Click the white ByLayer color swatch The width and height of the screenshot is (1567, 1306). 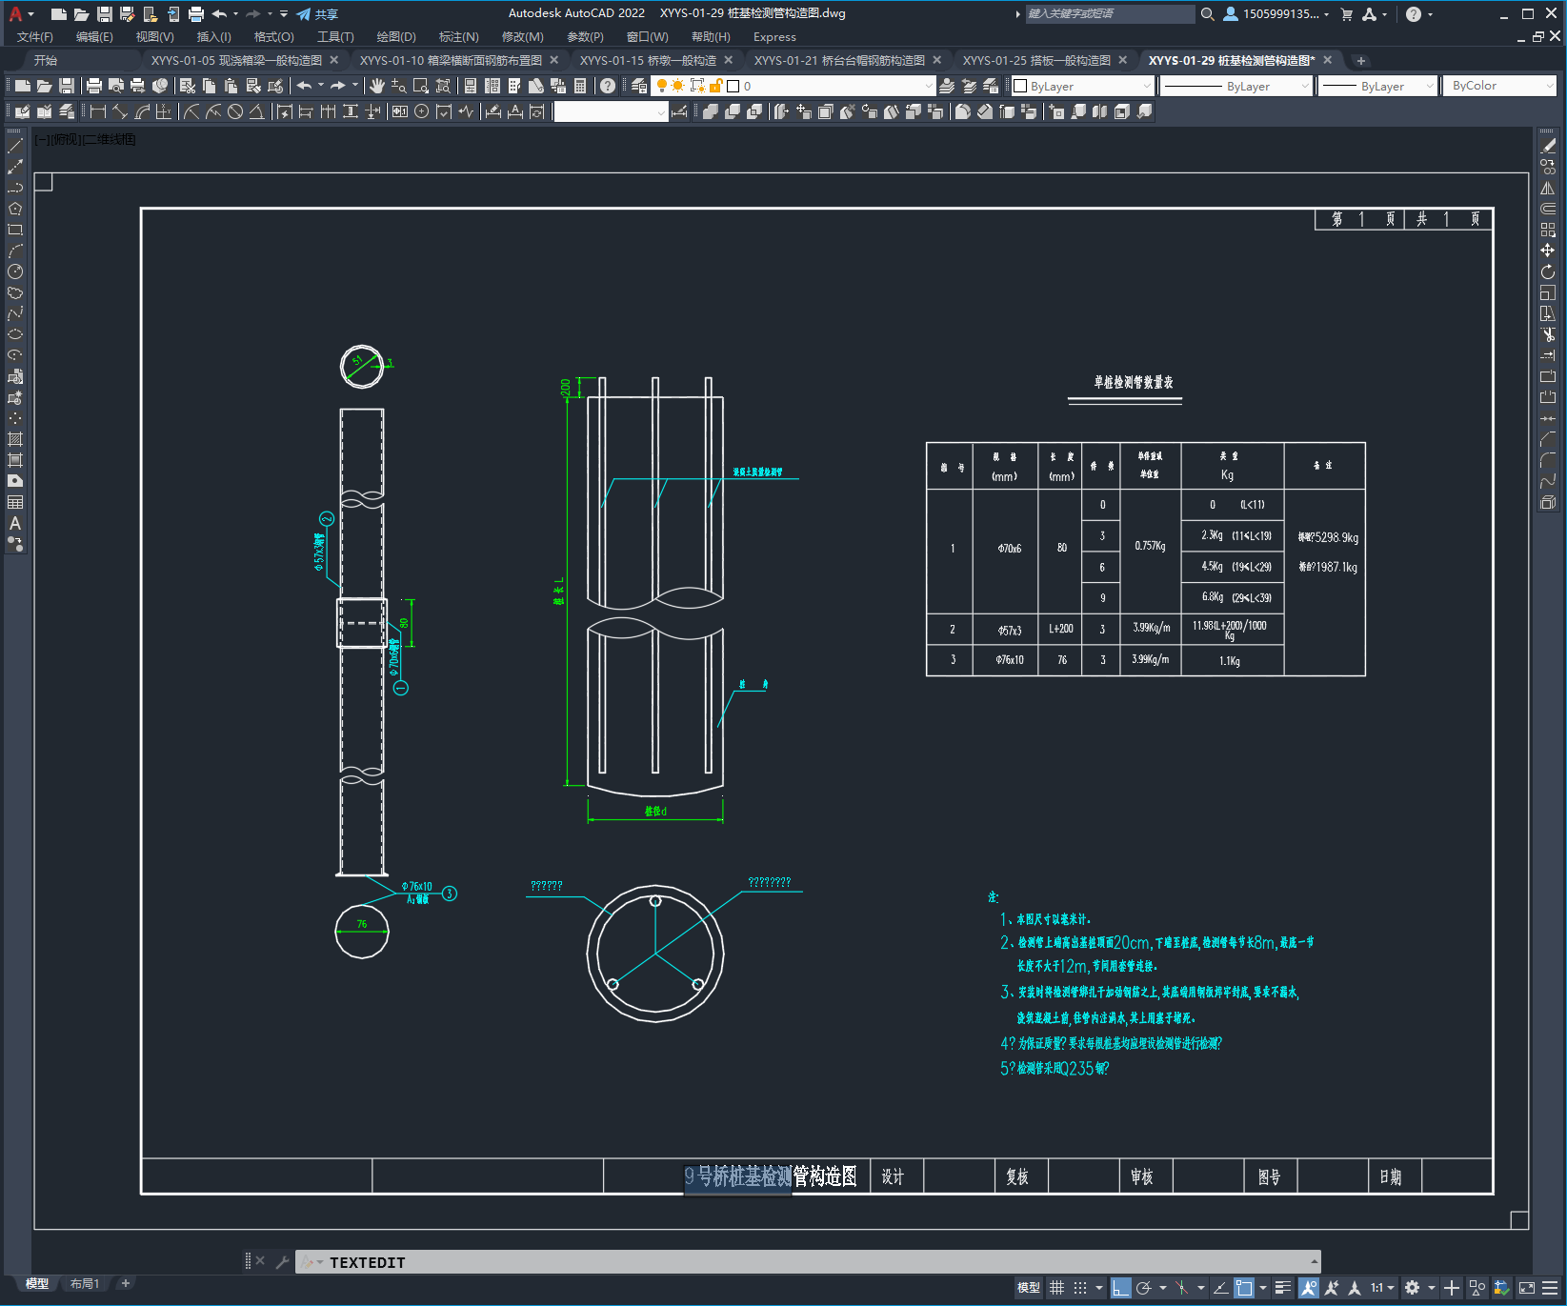(1021, 86)
